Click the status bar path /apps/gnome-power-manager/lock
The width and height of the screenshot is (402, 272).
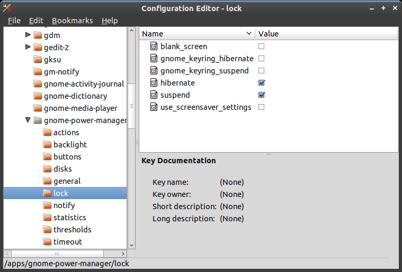67,264
